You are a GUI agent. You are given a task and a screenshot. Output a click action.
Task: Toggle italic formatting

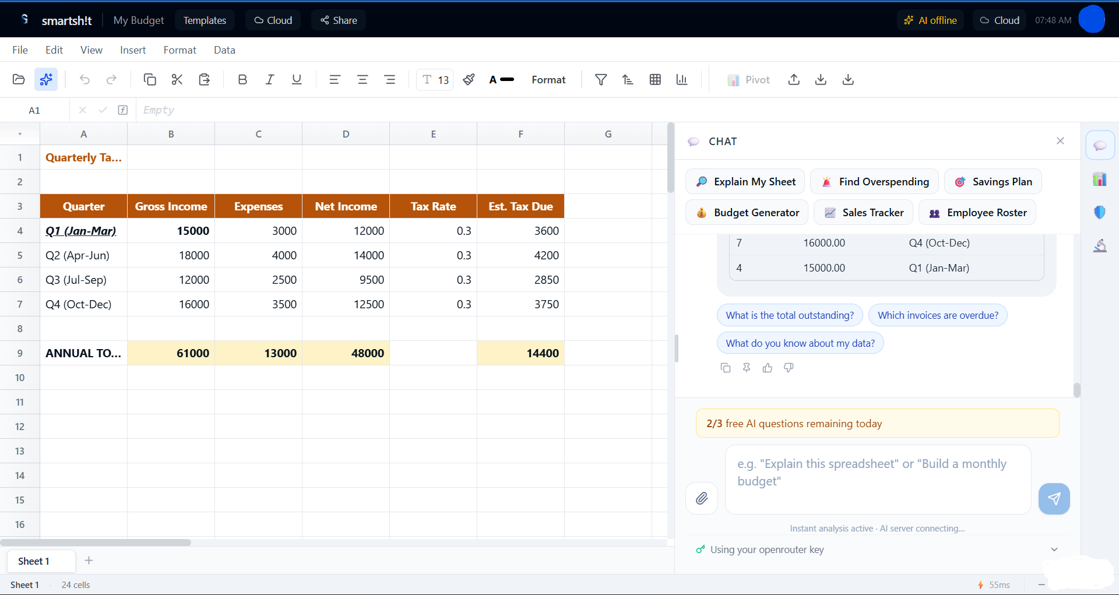(270, 80)
